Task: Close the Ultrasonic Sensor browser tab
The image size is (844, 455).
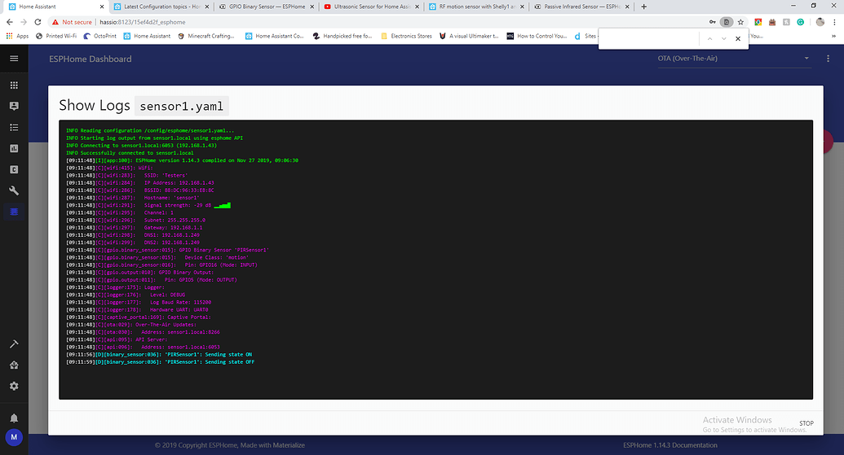Action: point(417,7)
